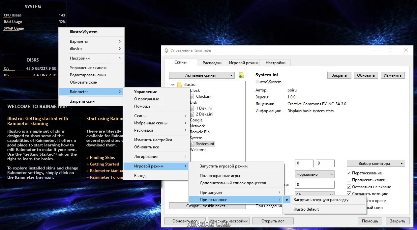417x230 pixels.
Task: Open the Нормально position combo box
Action: pyautogui.click(x=314, y=174)
